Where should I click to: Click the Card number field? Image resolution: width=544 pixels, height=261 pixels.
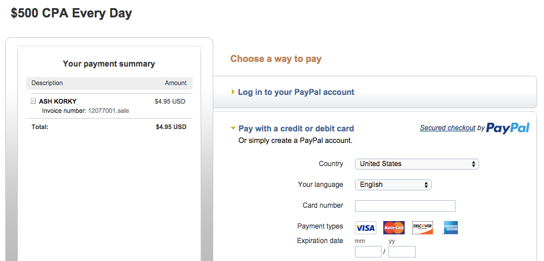click(x=405, y=206)
